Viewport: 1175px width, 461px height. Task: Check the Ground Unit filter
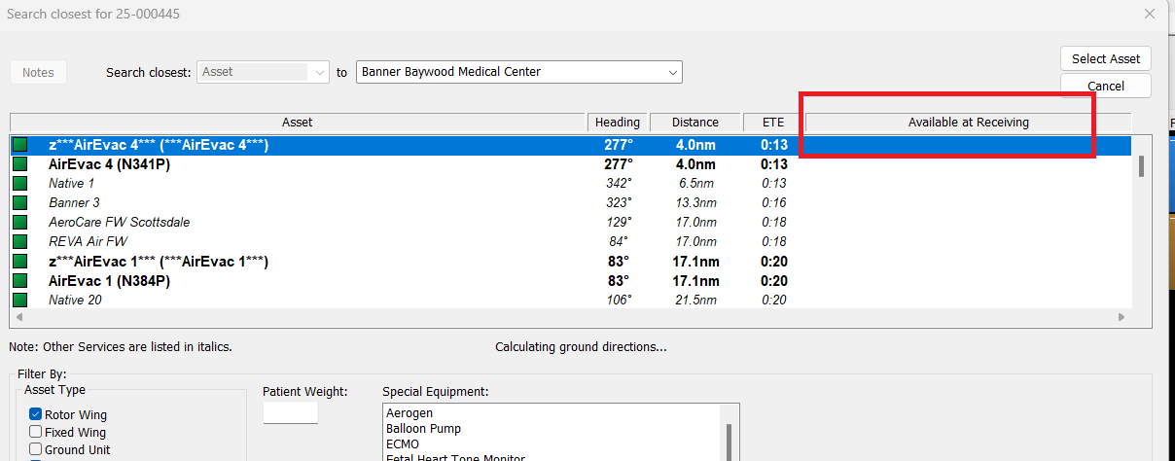click(36, 450)
